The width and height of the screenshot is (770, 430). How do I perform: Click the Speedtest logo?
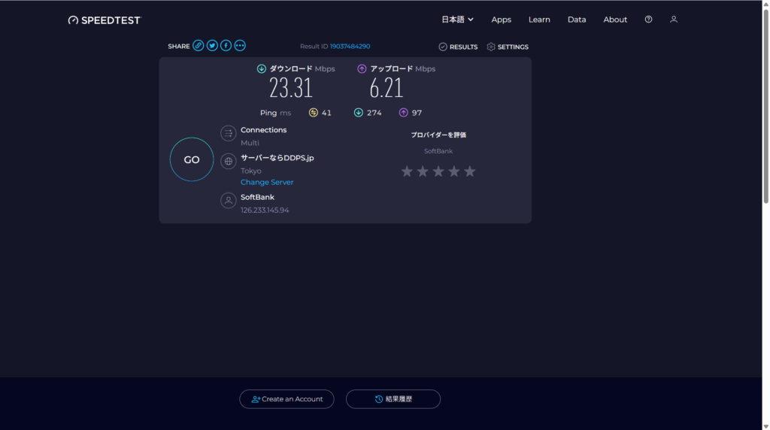(104, 20)
